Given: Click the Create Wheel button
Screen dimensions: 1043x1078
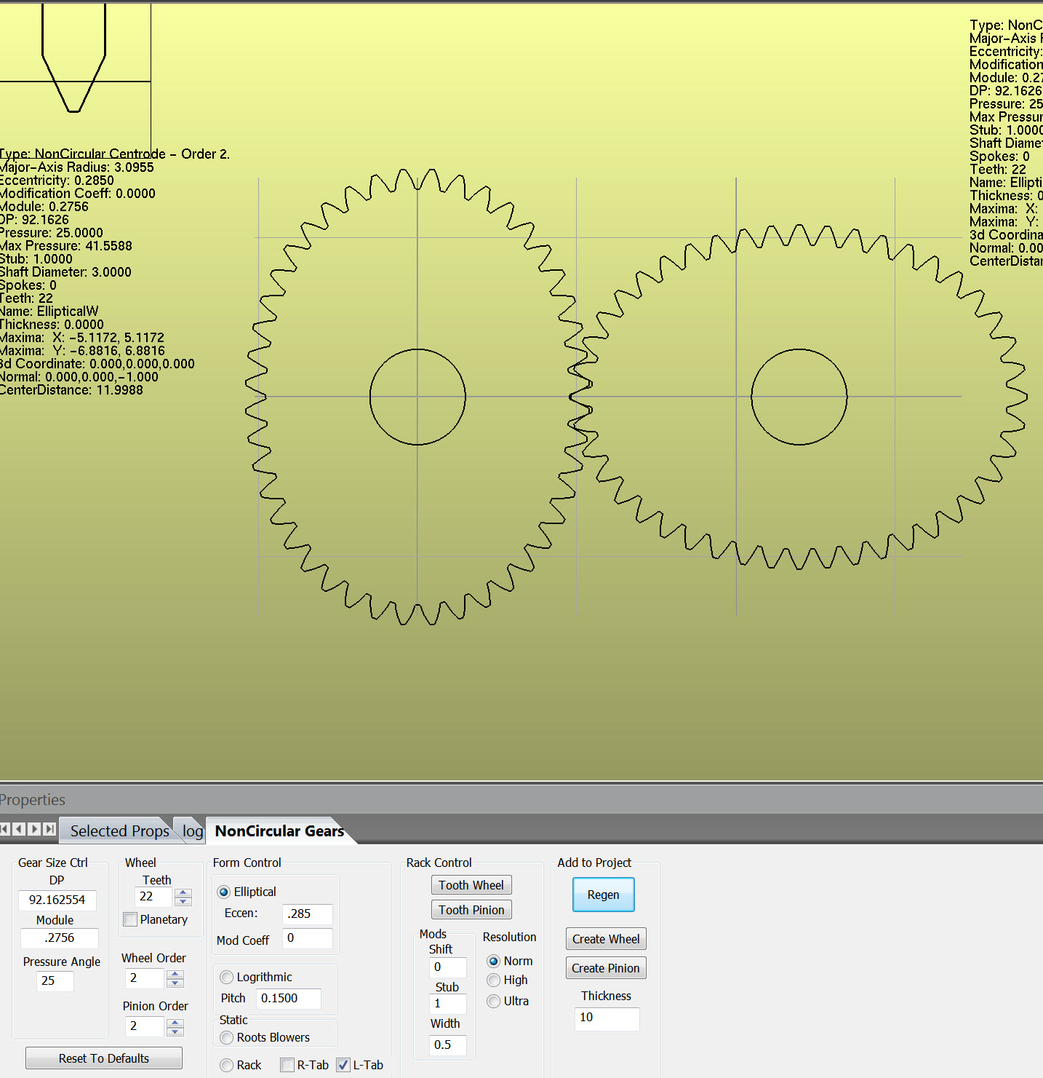Looking at the screenshot, I should pyautogui.click(x=606, y=939).
